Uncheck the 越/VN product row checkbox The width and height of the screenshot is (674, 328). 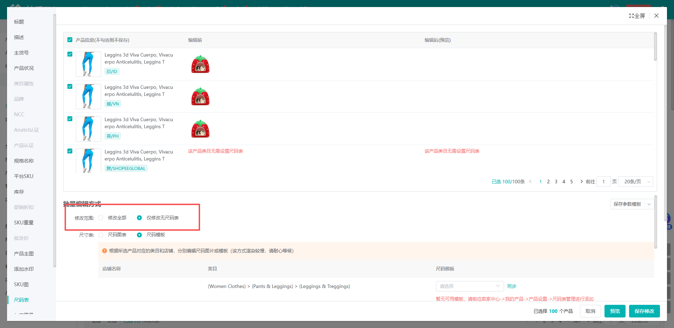coord(70,86)
